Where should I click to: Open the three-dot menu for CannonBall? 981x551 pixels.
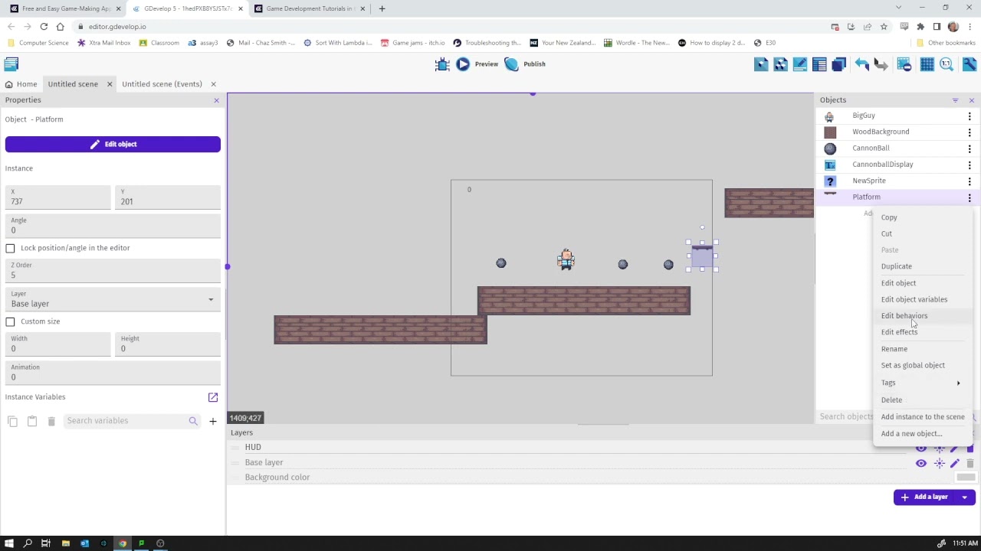click(x=970, y=148)
